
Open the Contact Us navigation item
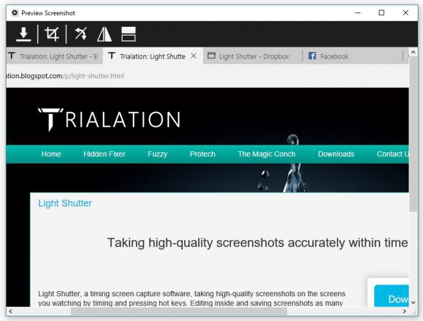(x=393, y=154)
